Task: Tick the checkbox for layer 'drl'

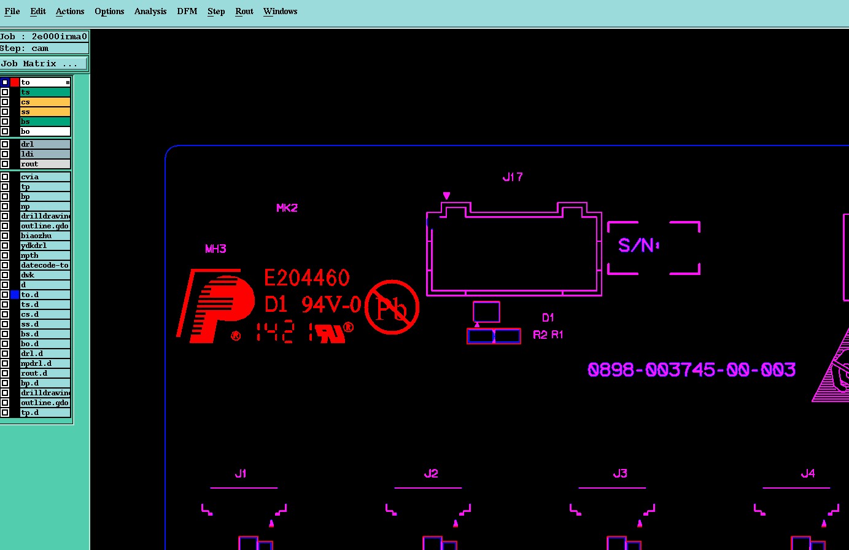Action: pyautogui.click(x=5, y=144)
